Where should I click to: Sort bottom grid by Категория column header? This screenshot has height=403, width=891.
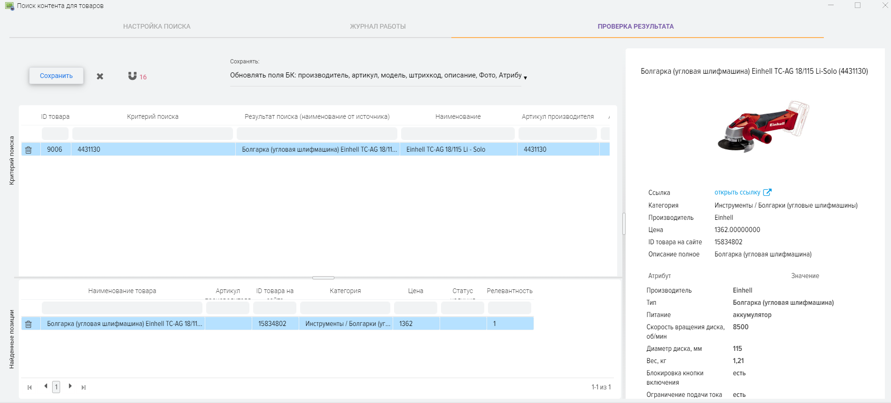345,291
